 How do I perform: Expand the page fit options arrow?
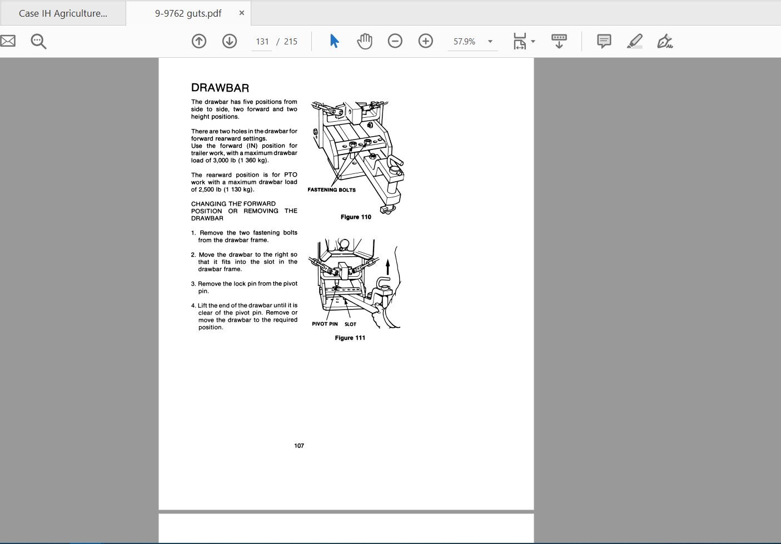(x=533, y=42)
